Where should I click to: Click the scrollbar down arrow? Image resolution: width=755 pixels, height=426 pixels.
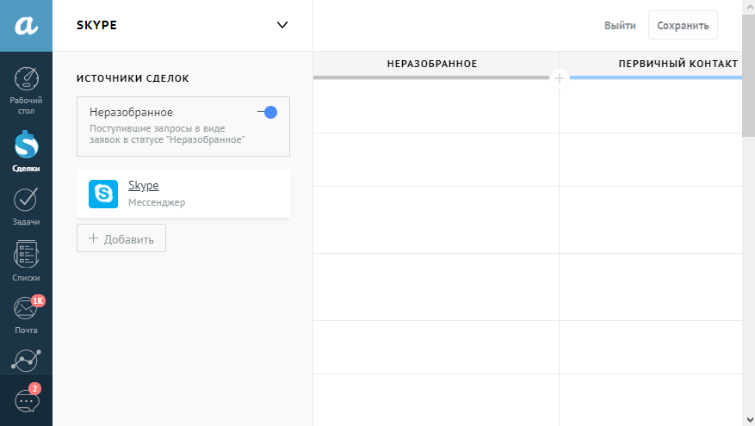[749, 420]
